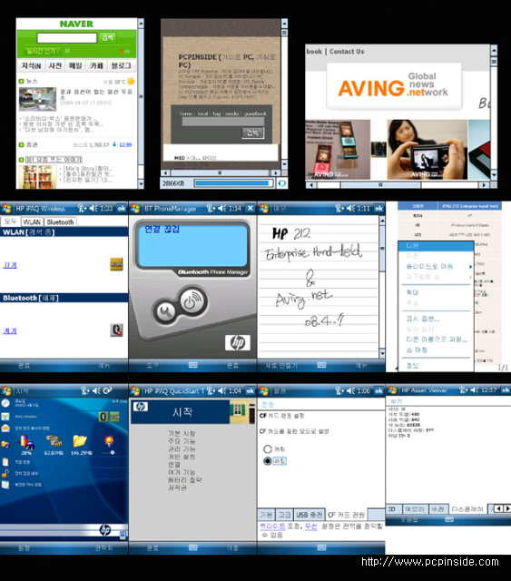Tap connectivity icon in BT PhoneManager title bar
511x581 pixels.
[x=211, y=209]
